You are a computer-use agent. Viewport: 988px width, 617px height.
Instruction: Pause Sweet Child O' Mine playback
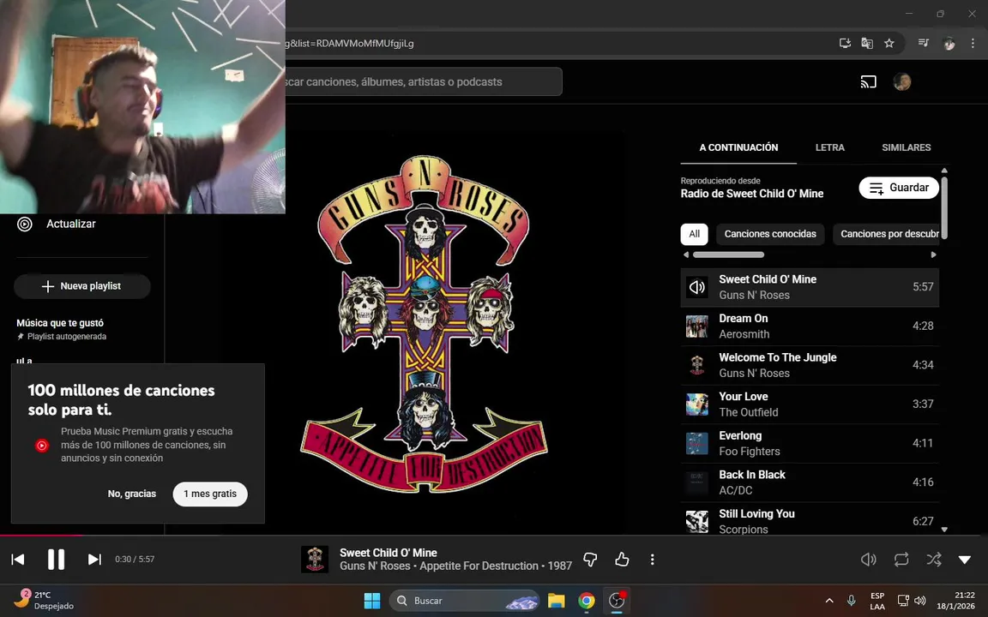56,559
